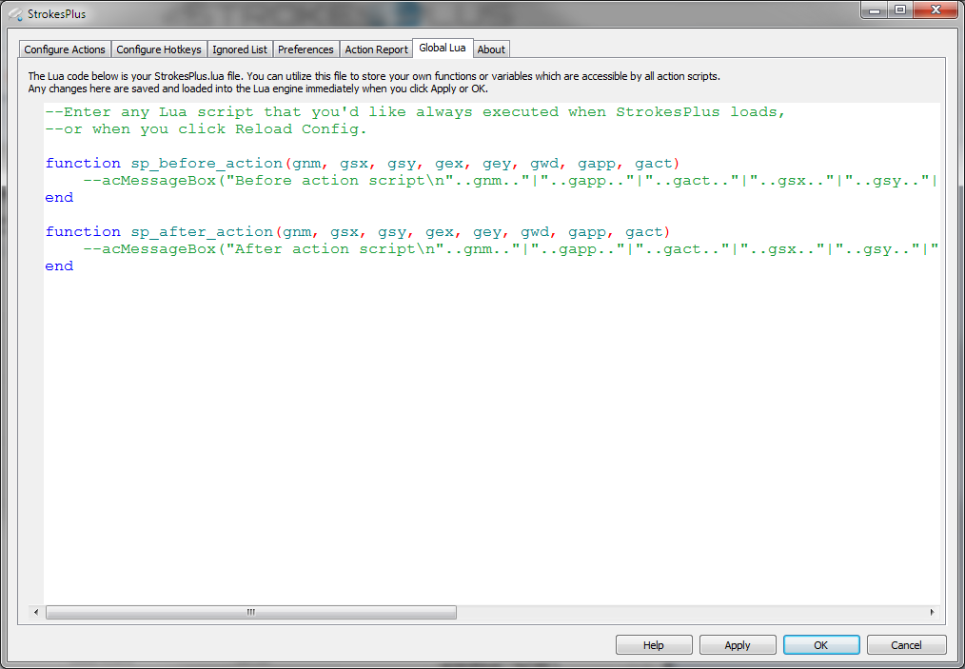Maximize the StrokesPlus window

pos(899,10)
